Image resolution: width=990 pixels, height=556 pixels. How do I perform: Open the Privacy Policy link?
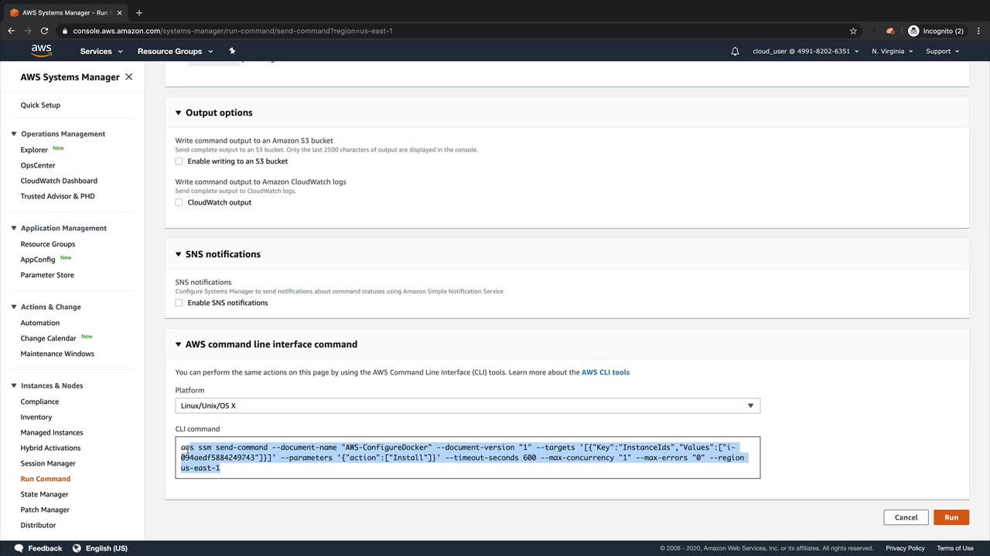pos(905,548)
